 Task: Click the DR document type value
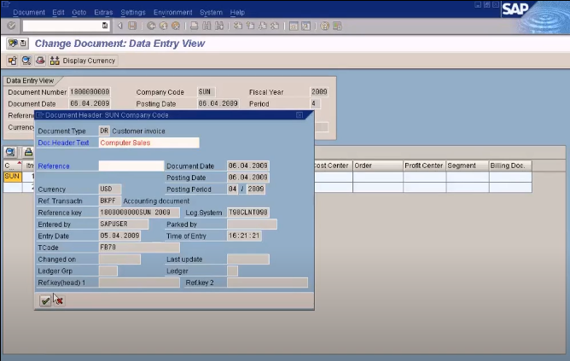point(104,131)
